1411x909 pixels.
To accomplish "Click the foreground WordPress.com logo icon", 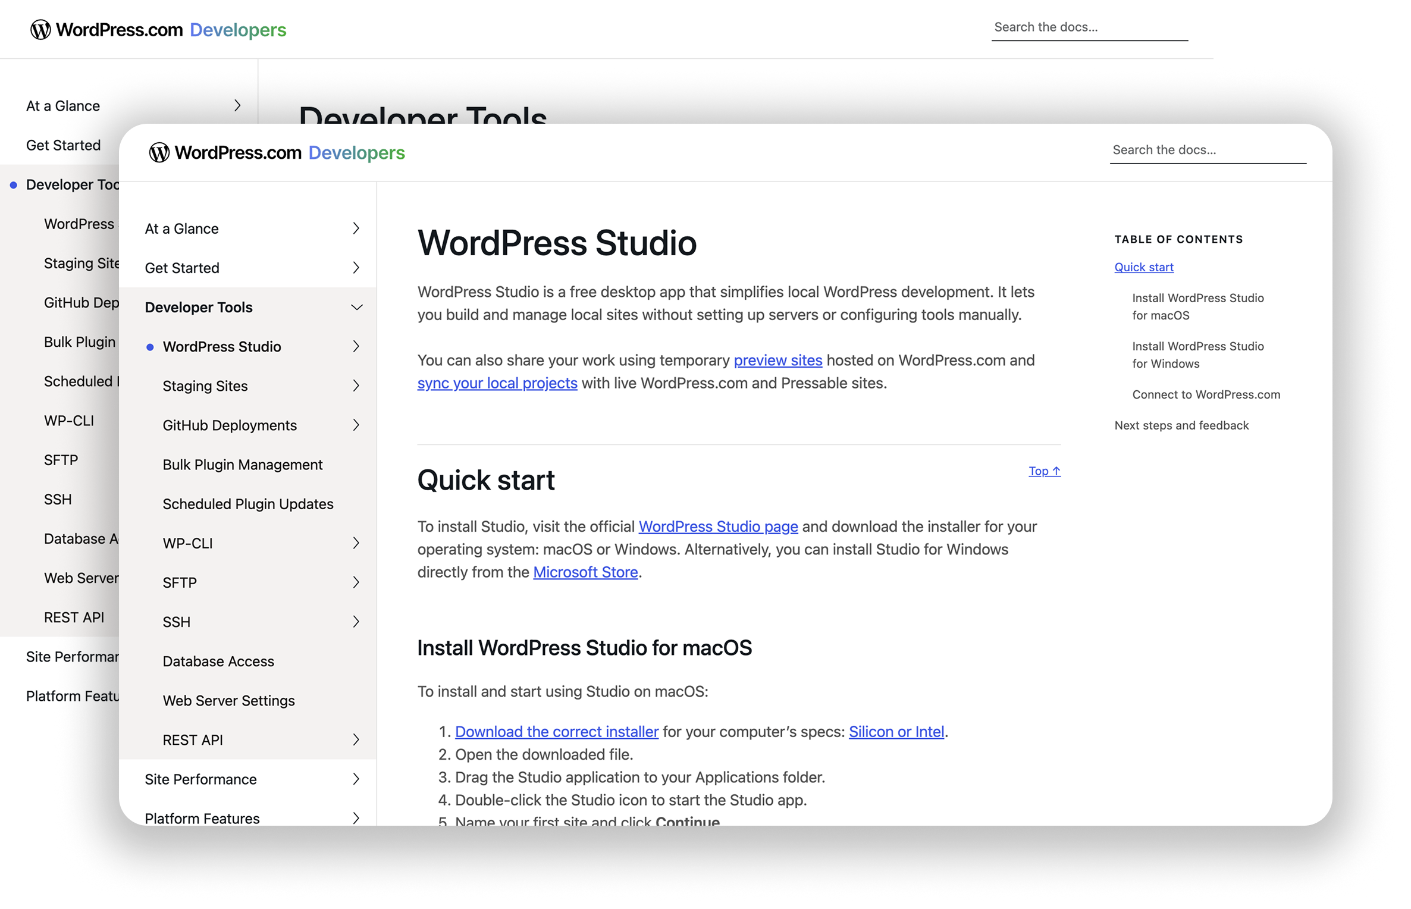I will [159, 153].
